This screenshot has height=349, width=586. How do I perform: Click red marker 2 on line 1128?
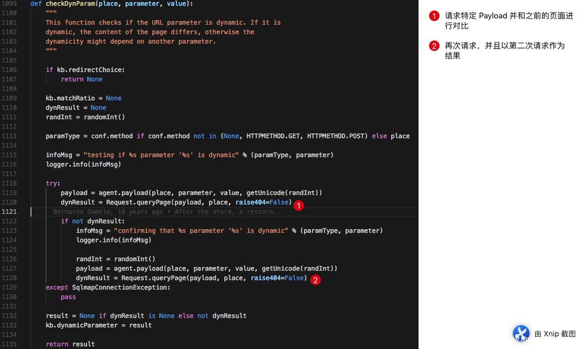[x=314, y=280]
